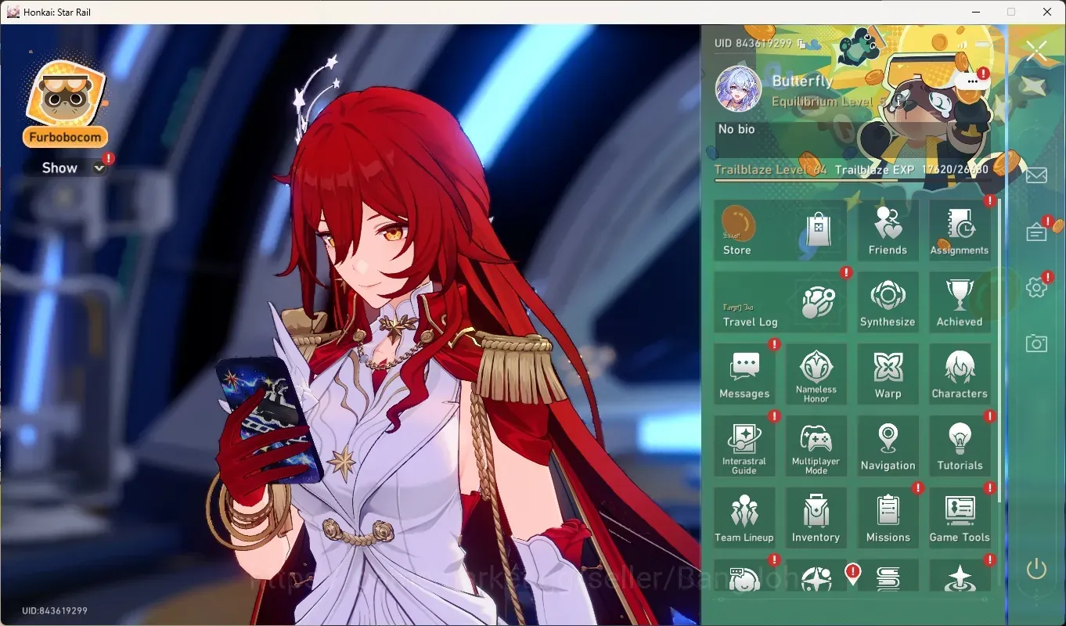Click the Trailblaze EXP progress bar
This screenshot has height=626, width=1066.
(x=852, y=181)
